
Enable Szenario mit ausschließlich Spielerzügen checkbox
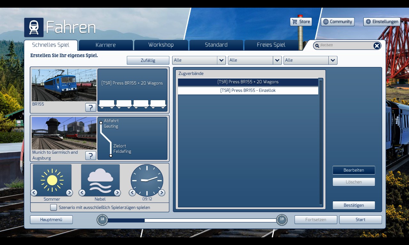(x=54, y=207)
